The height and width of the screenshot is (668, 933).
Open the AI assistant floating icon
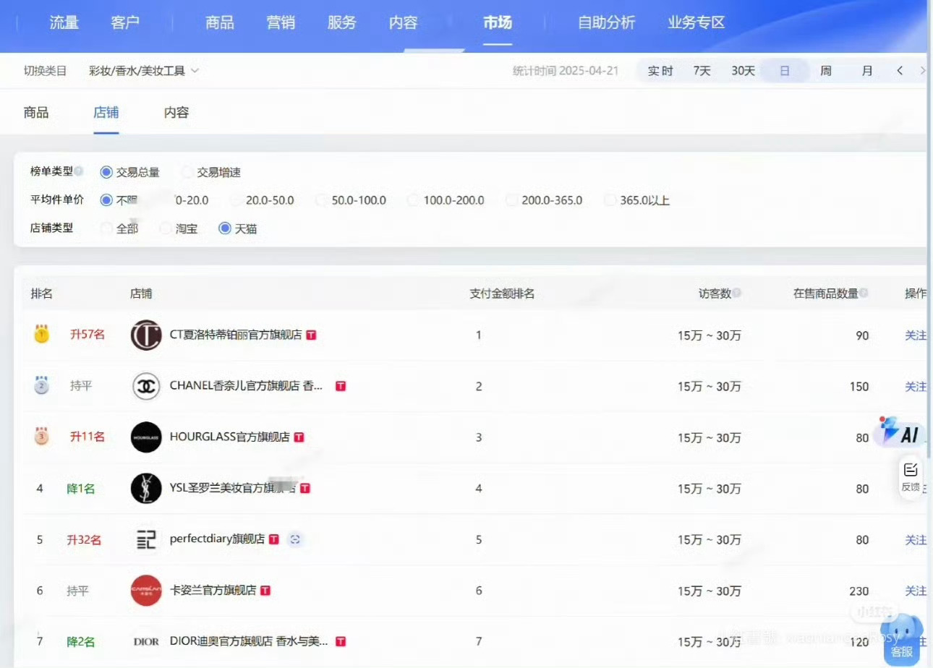tap(900, 432)
